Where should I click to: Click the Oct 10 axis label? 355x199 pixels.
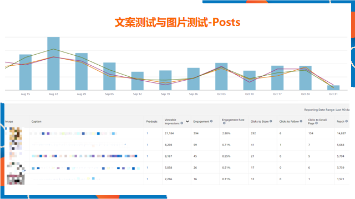pos(249,94)
